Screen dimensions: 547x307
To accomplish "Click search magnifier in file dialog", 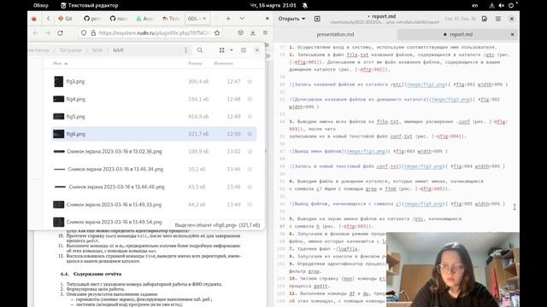I will click(x=200, y=50).
